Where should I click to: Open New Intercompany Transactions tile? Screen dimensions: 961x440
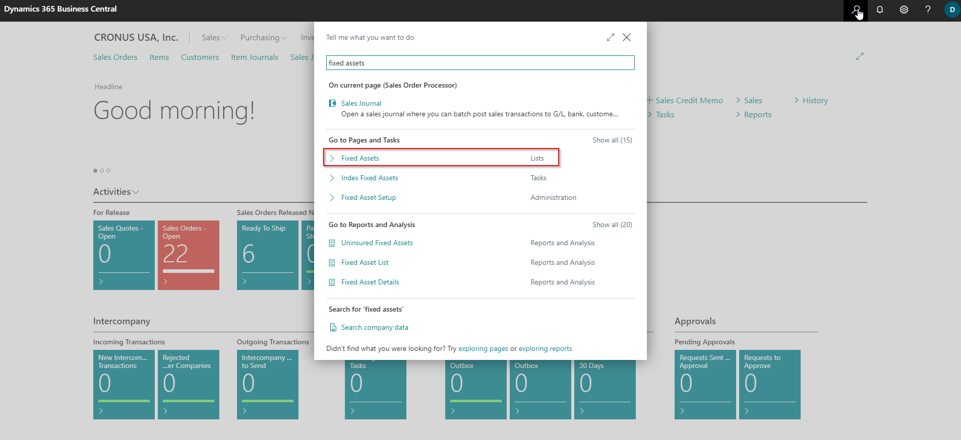[124, 385]
